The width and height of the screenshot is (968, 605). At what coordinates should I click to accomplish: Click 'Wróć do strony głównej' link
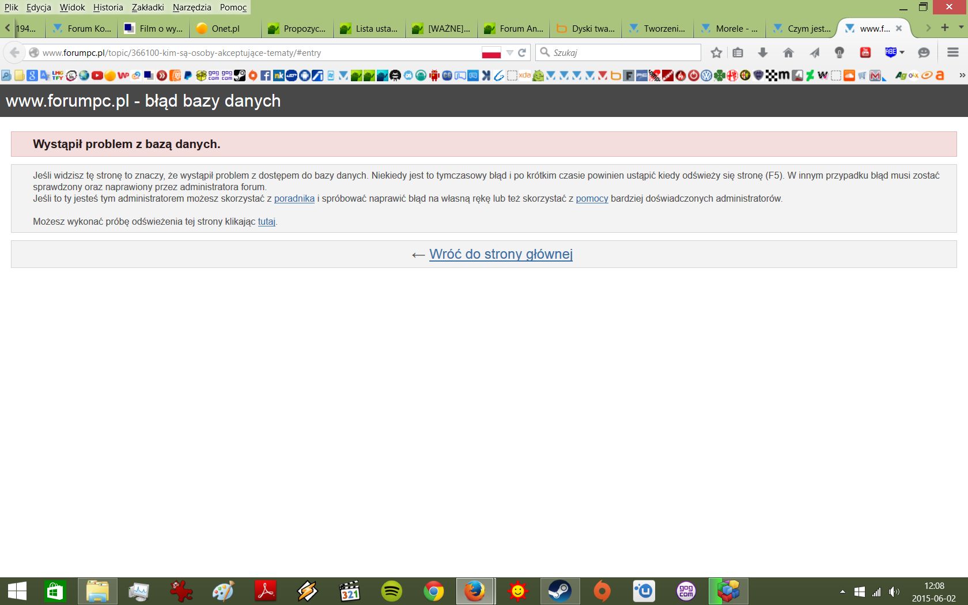point(501,254)
